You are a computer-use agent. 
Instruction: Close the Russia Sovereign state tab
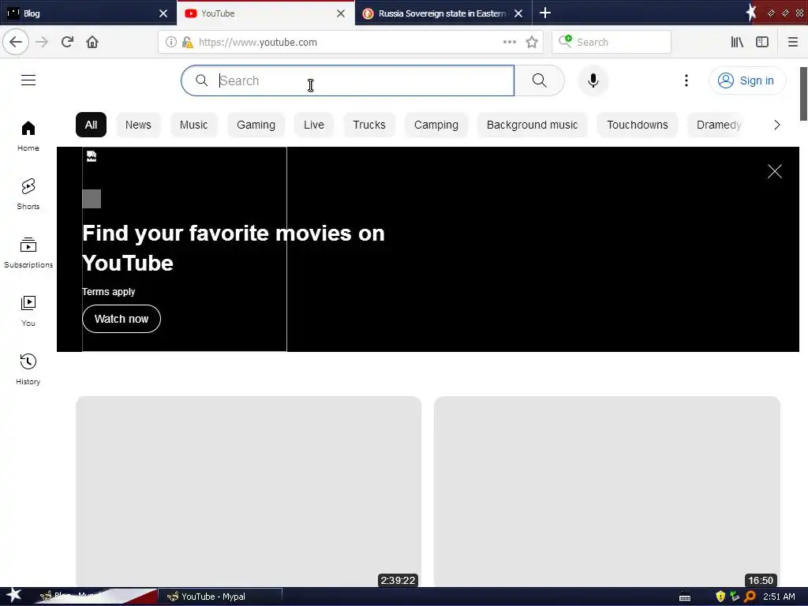pyautogui.click(x=518, y=13)
